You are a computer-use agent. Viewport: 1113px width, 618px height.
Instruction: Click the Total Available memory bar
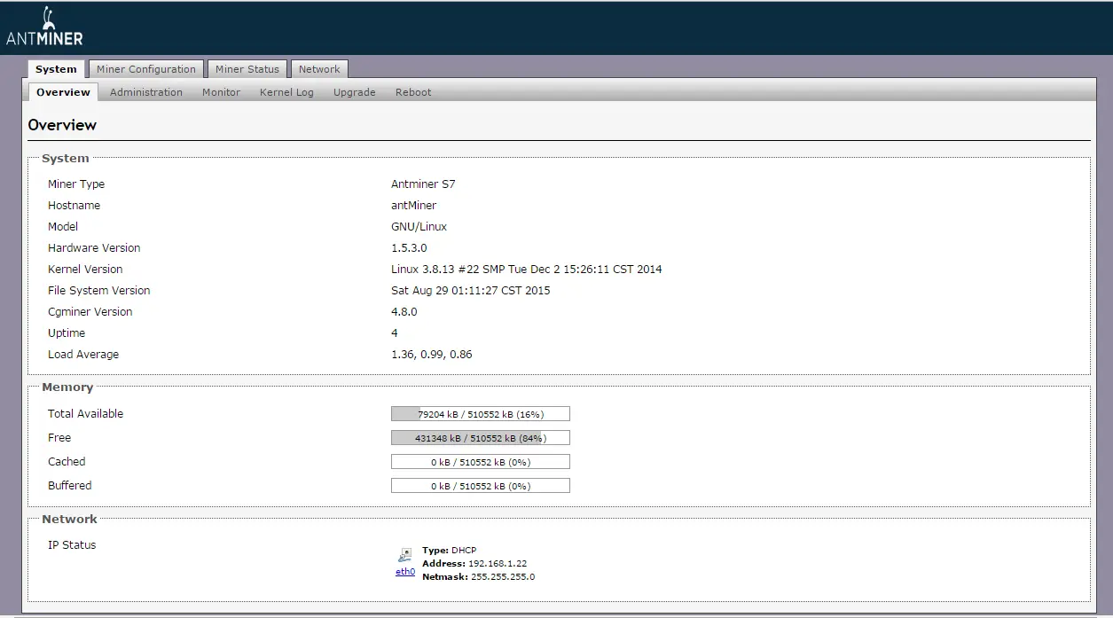click(x=481, y=414)
